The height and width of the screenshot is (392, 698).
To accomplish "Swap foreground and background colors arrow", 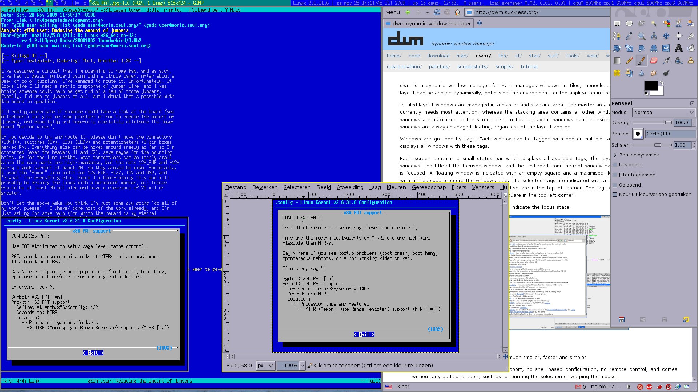I will click(x=662, y=83).
